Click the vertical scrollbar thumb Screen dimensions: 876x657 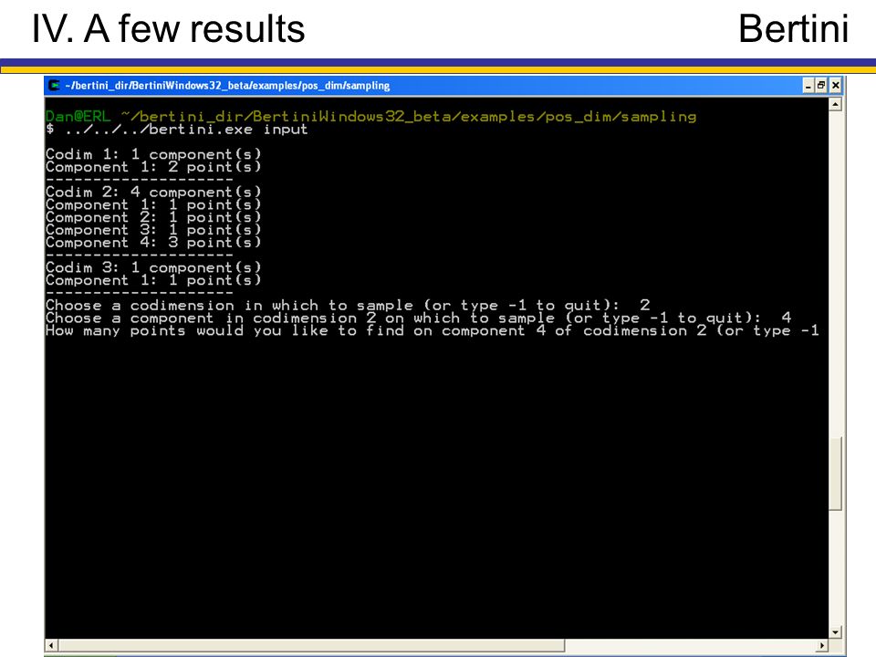click(835, 474)
